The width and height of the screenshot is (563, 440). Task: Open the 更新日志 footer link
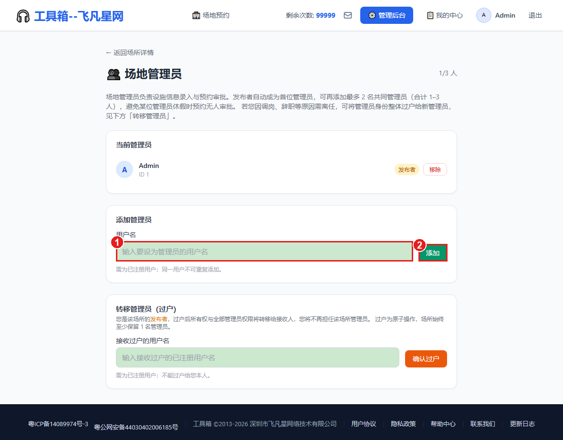522,424
